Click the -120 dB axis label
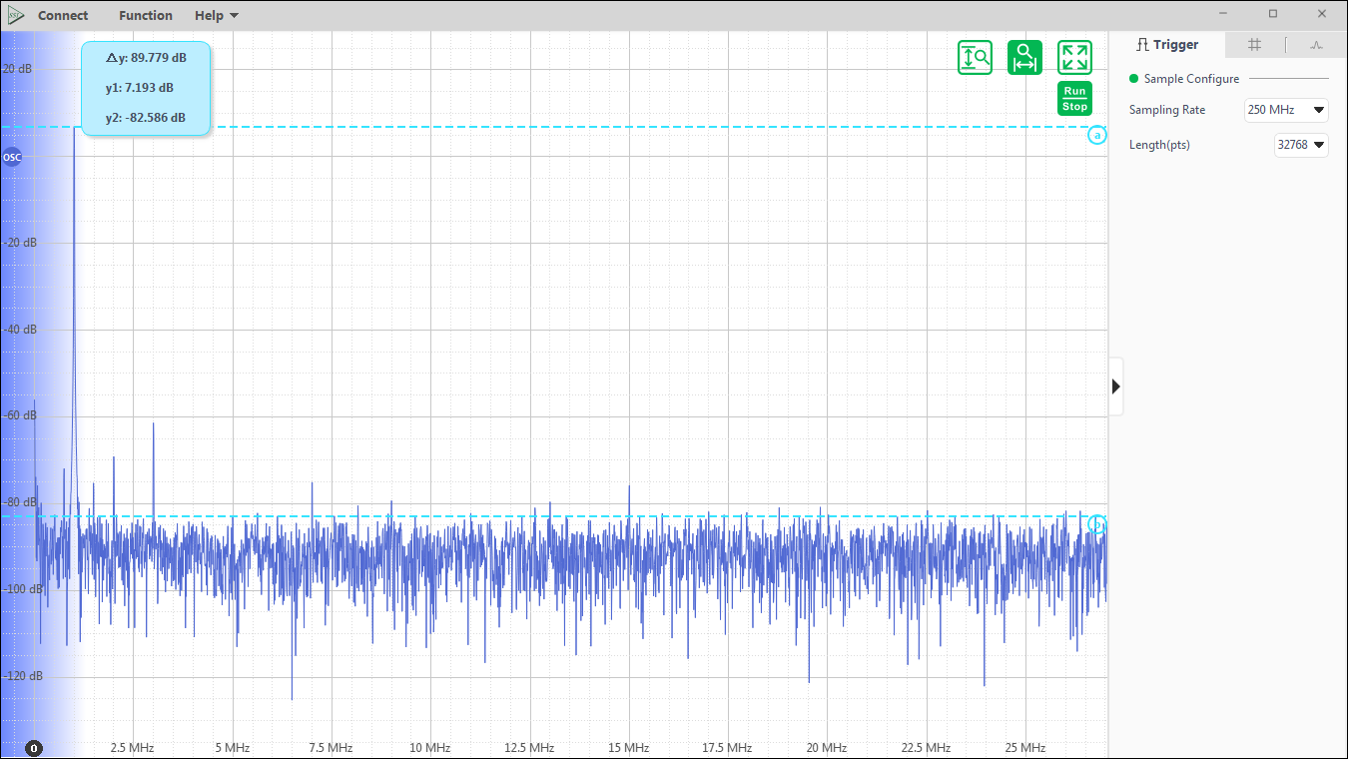This screenshot has width=1348, height=759. [x=22, y=676]
